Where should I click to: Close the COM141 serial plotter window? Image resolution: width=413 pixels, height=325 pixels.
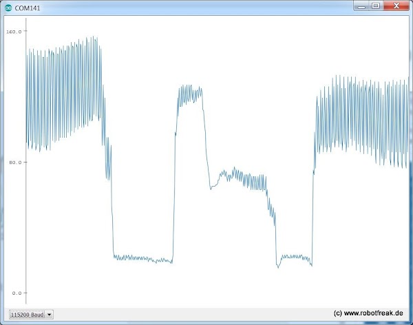point(396,6)
